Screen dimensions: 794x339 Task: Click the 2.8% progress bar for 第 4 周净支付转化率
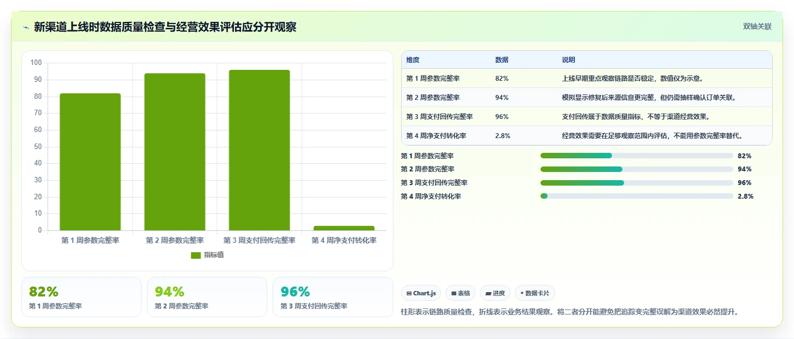(637, 196)
